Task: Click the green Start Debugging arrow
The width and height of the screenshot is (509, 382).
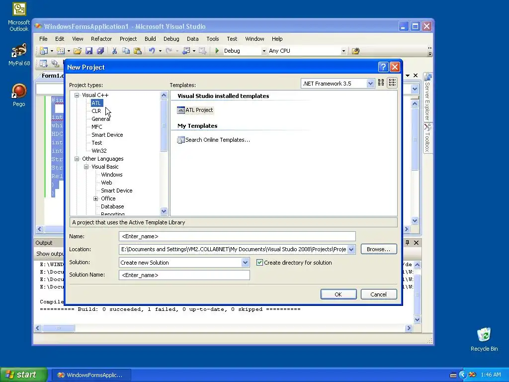Action: point(217,51)
